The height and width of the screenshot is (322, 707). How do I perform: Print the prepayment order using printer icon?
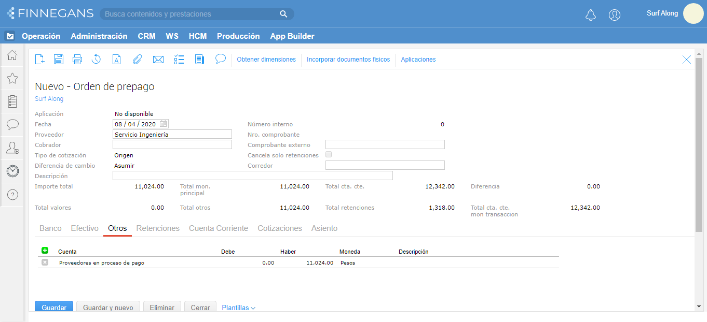click(x=77, y=60)
